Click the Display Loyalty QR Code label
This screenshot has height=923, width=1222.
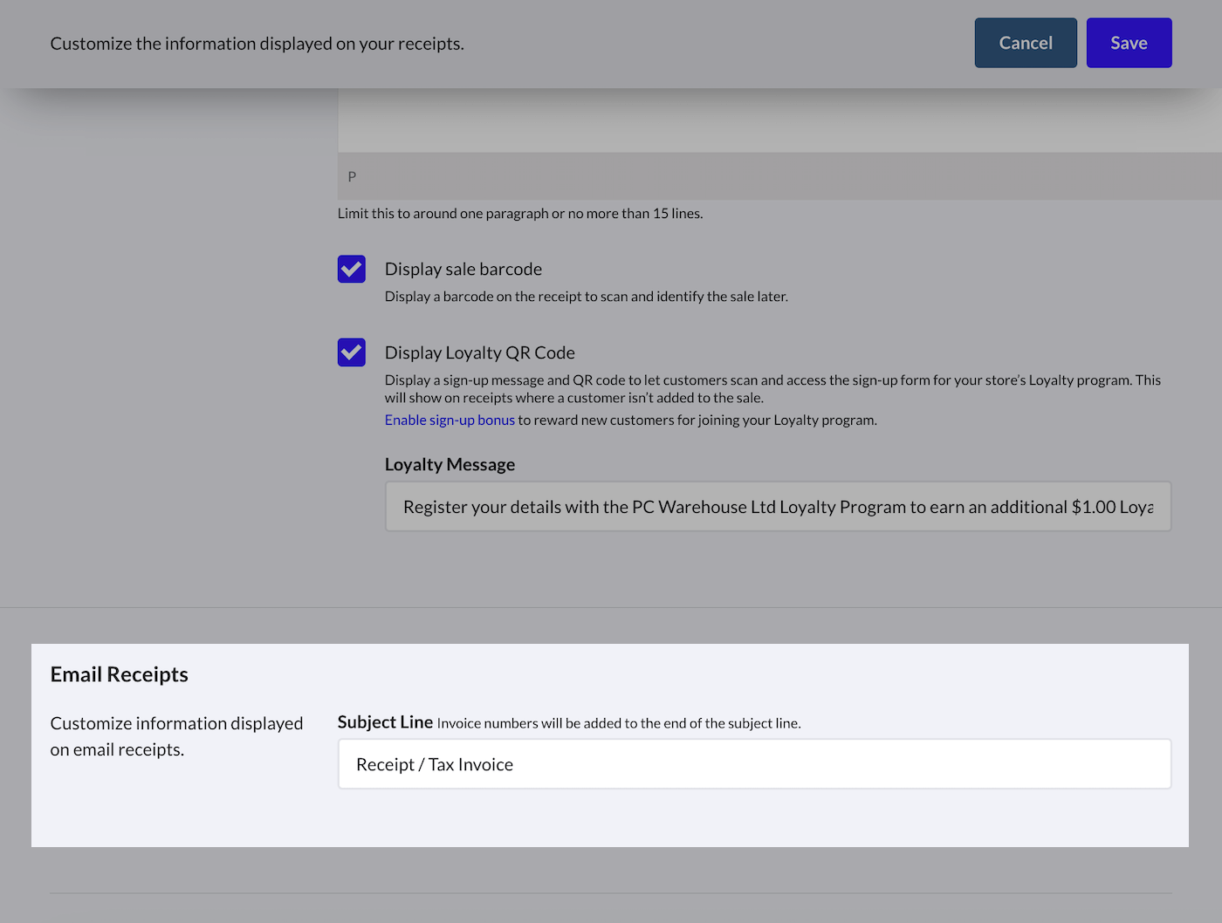click(479, 352)
